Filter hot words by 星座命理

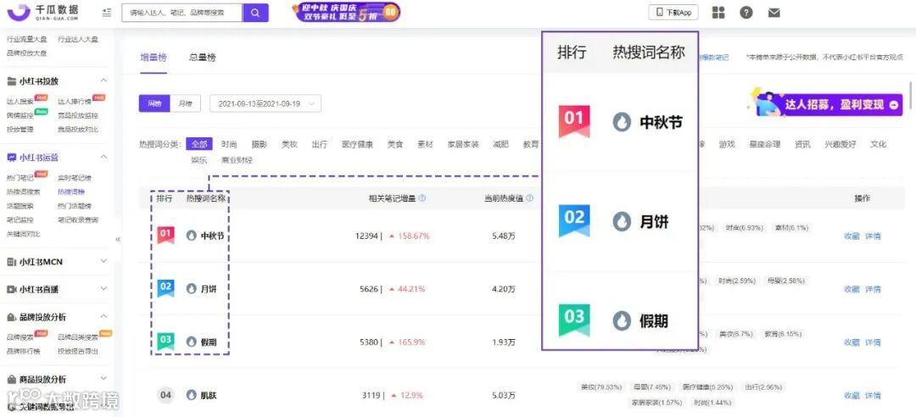tap(765, 144)
